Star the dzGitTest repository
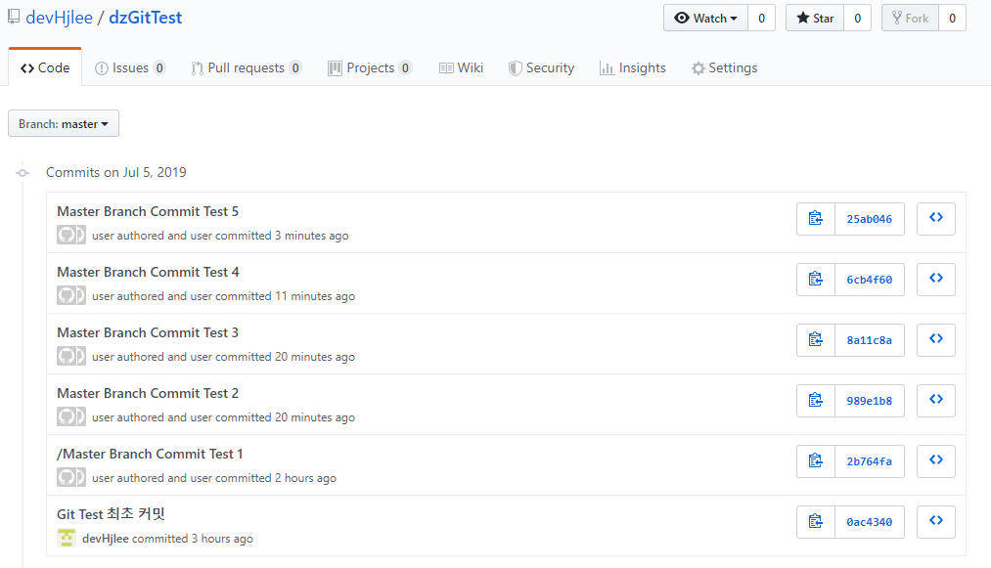This screenshot has height=568, width=991. point(815,19)
